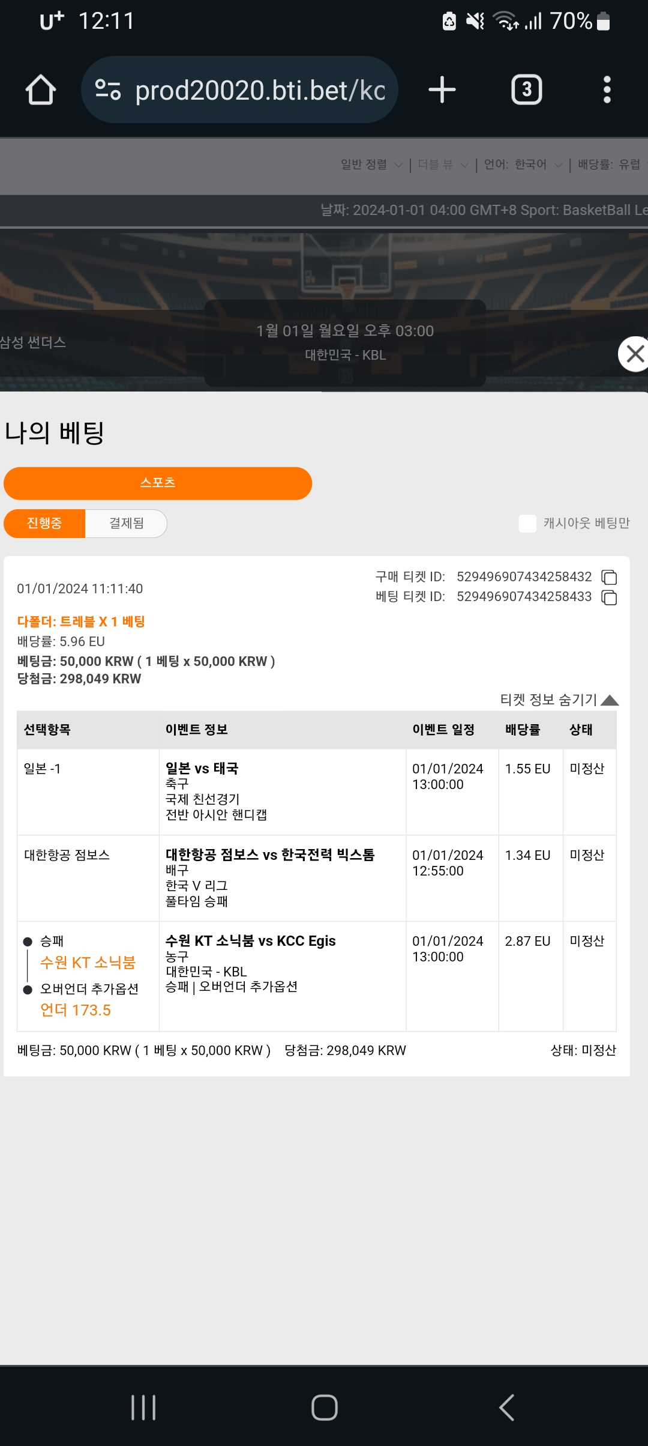Copy the 구매 티켓 ID
Viewport: 648px width, 1446px height.
[x=609, y=577]
